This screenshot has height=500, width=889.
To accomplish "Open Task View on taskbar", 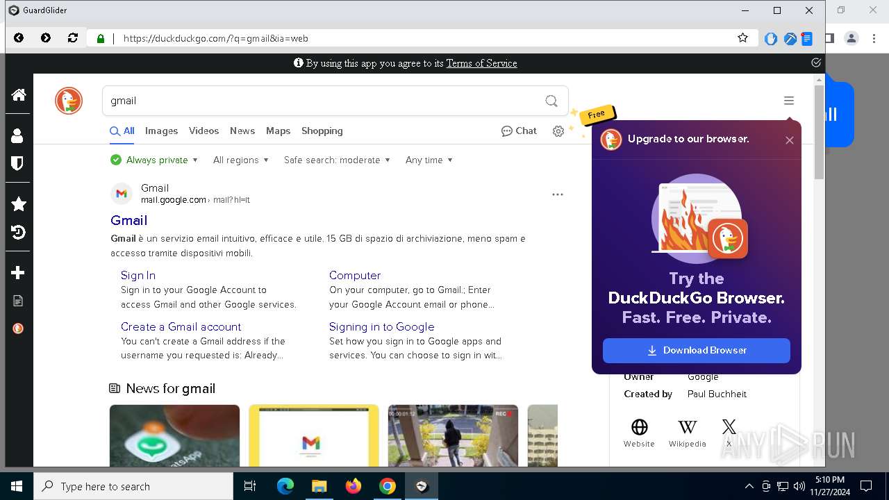I will point(250,486).
